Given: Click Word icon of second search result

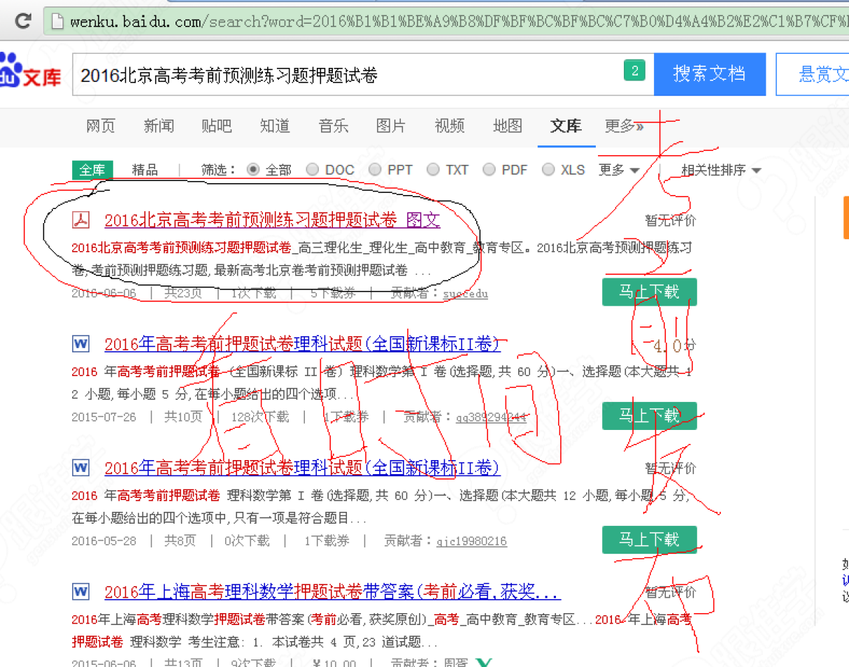Looking at the screenshot, I should click(81, 344).
